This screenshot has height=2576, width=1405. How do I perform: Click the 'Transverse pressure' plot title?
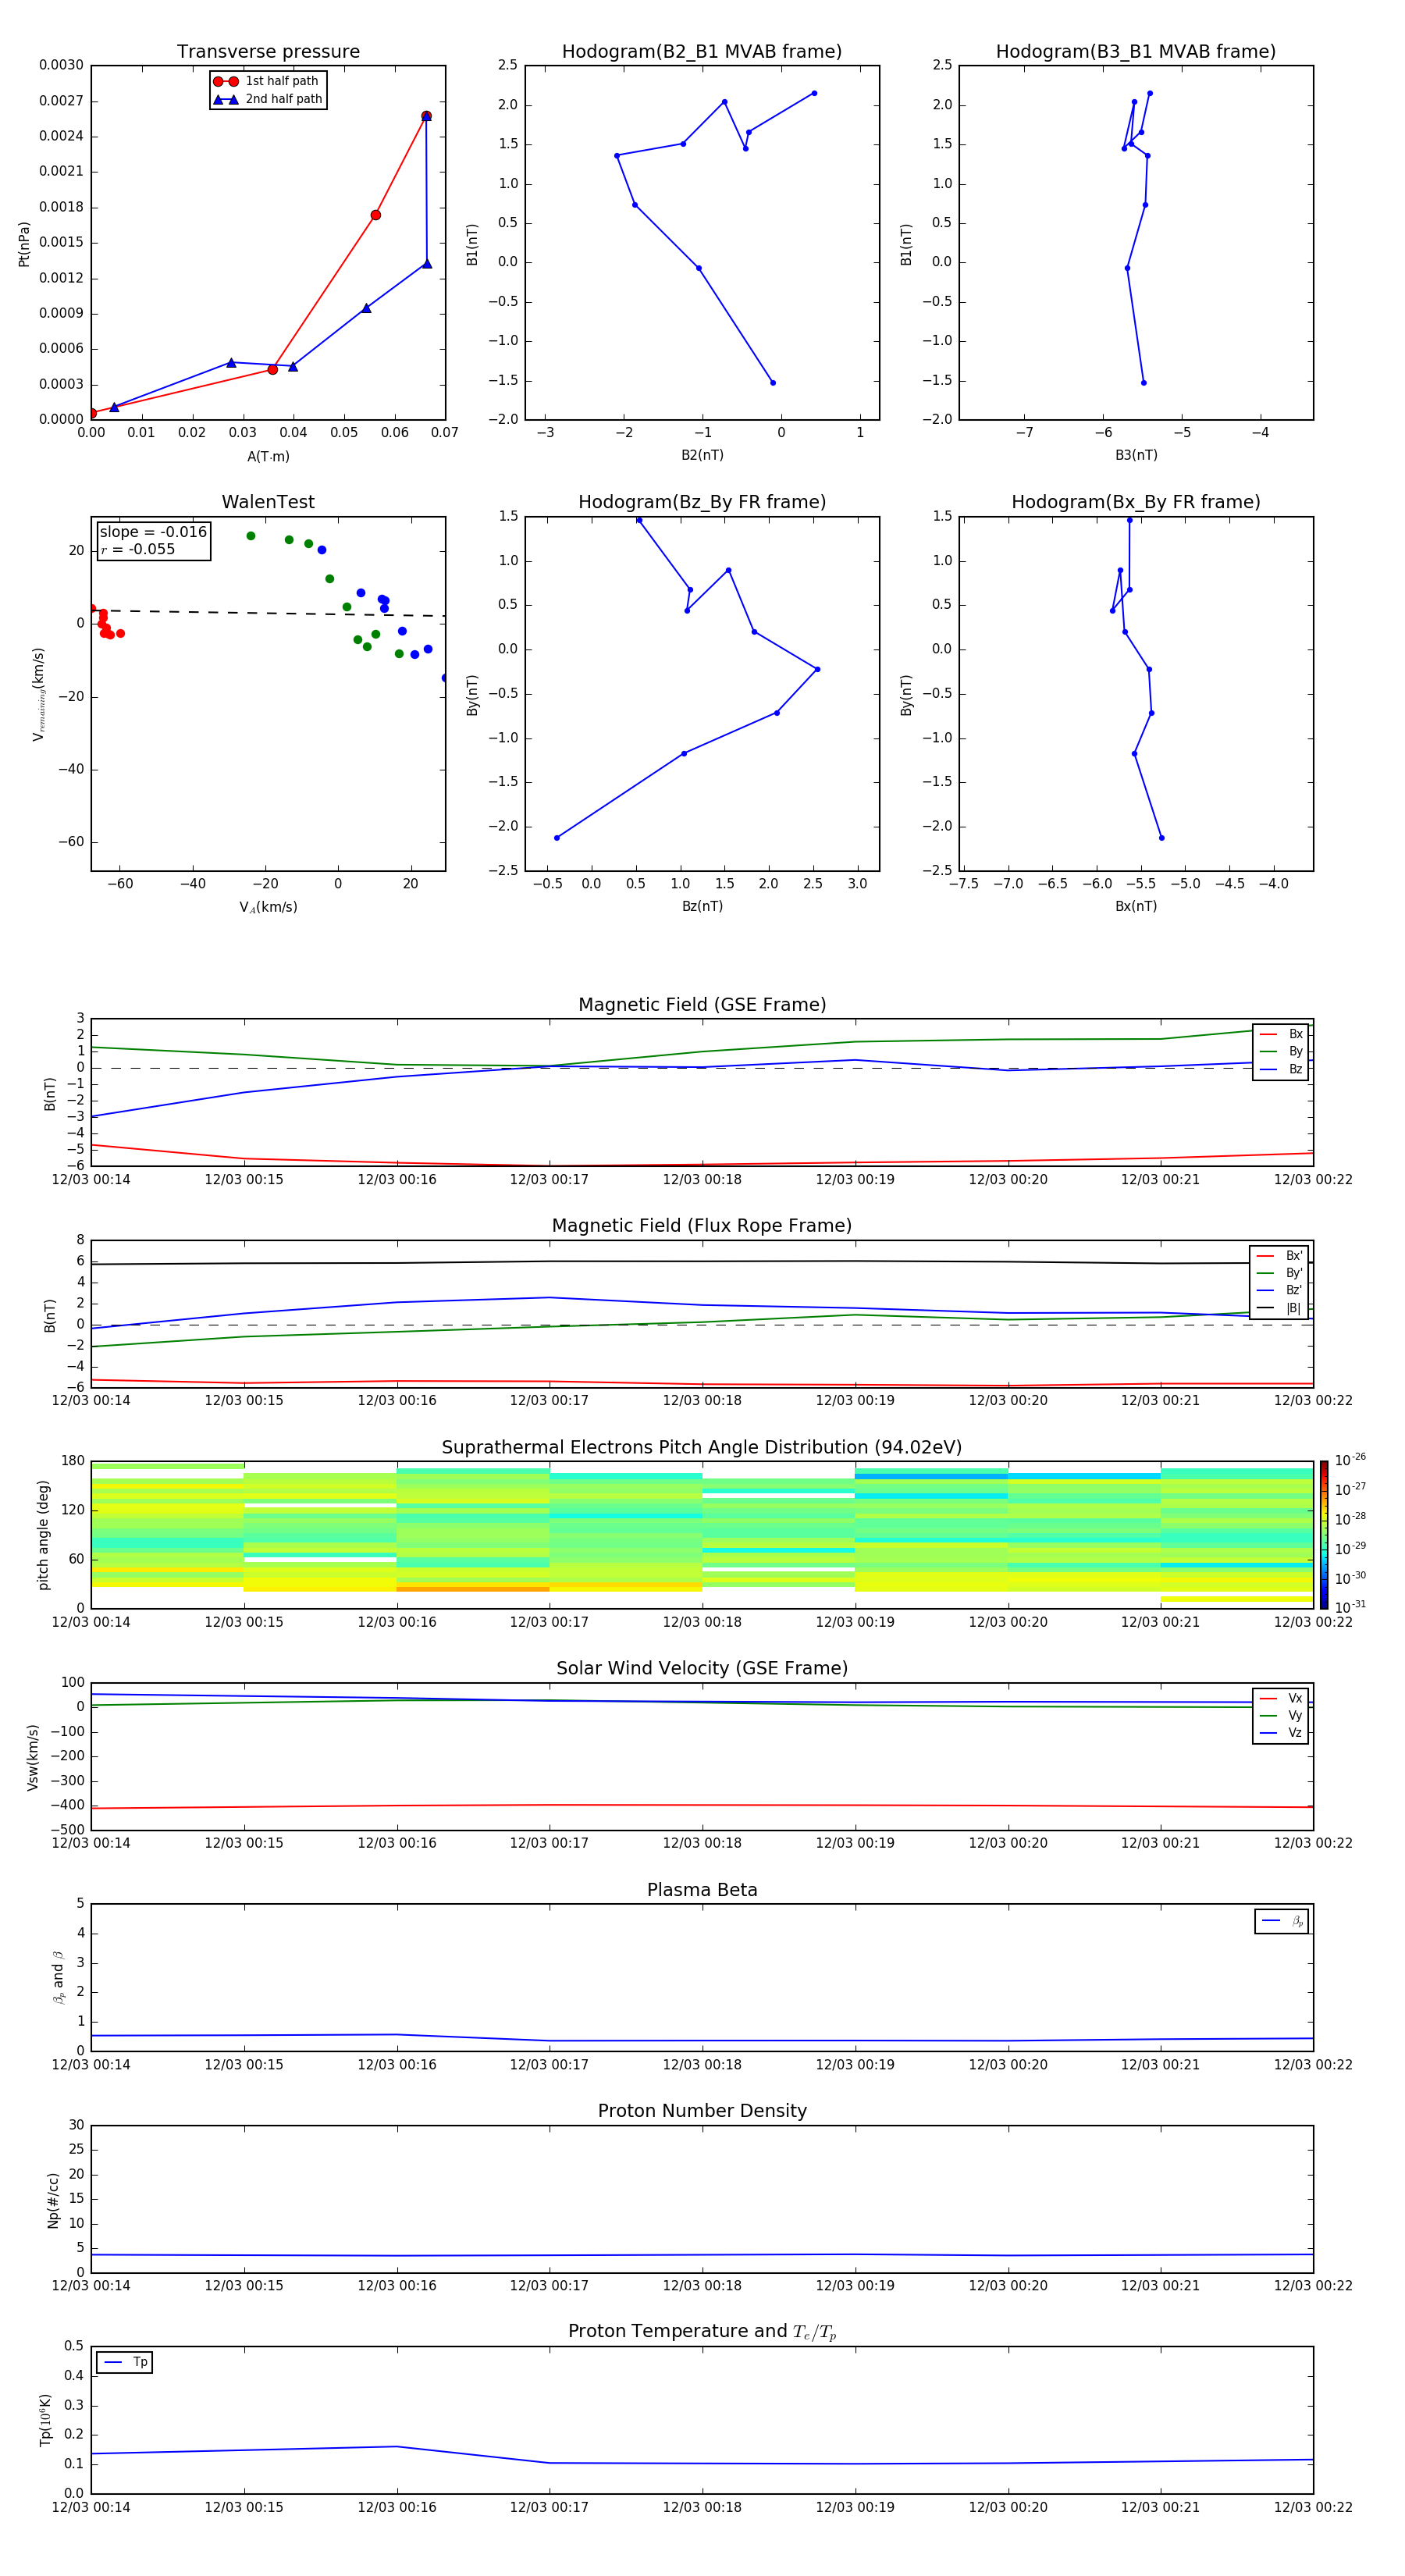[268, 52]
